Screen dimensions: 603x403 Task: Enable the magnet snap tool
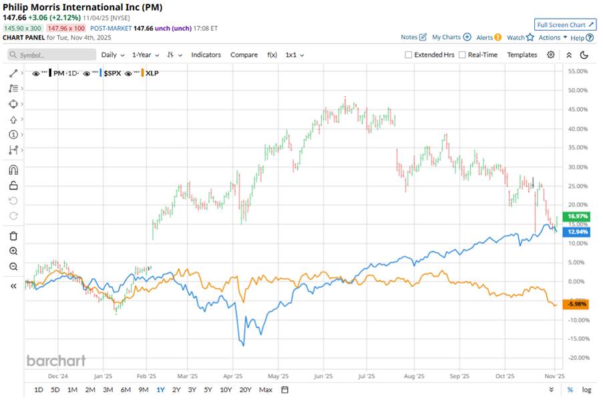click(13, 169)
